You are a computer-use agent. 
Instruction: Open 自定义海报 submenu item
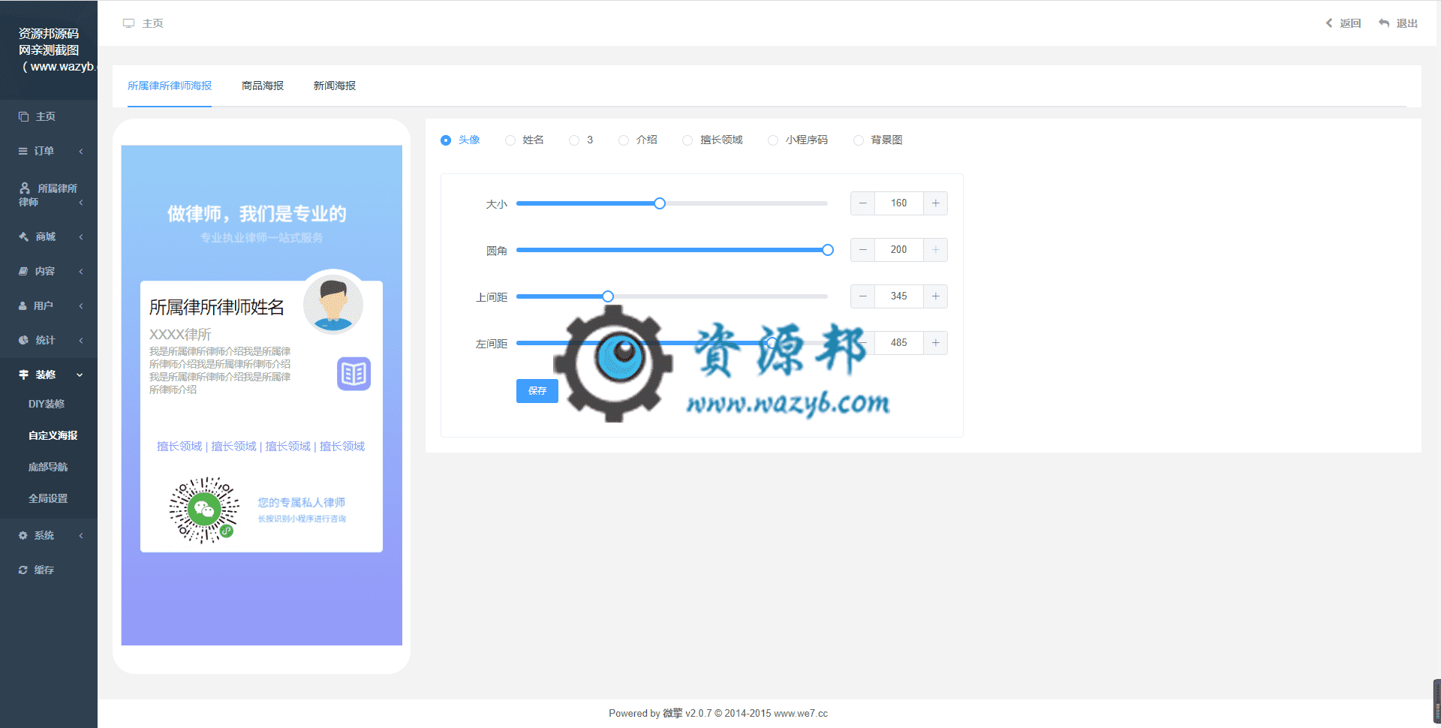pyautogui.click(x=53, y=435)
